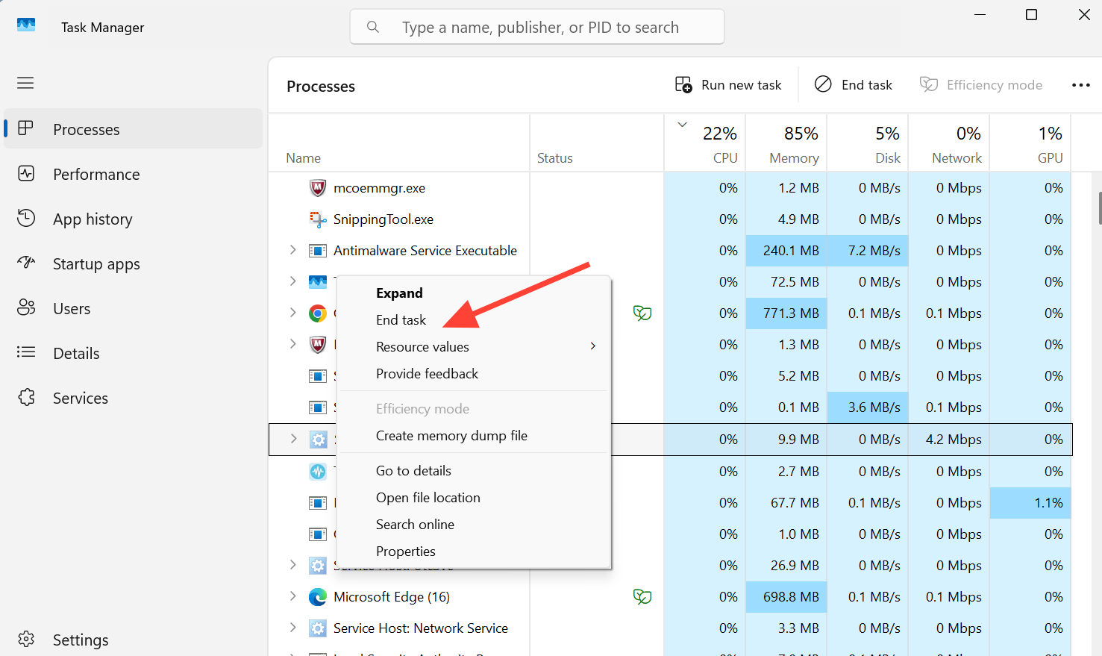Click the Processes sidebar icon
The width and height of the screenshot is (1102, 656).
pyautogui.click(x=26, y=128)
